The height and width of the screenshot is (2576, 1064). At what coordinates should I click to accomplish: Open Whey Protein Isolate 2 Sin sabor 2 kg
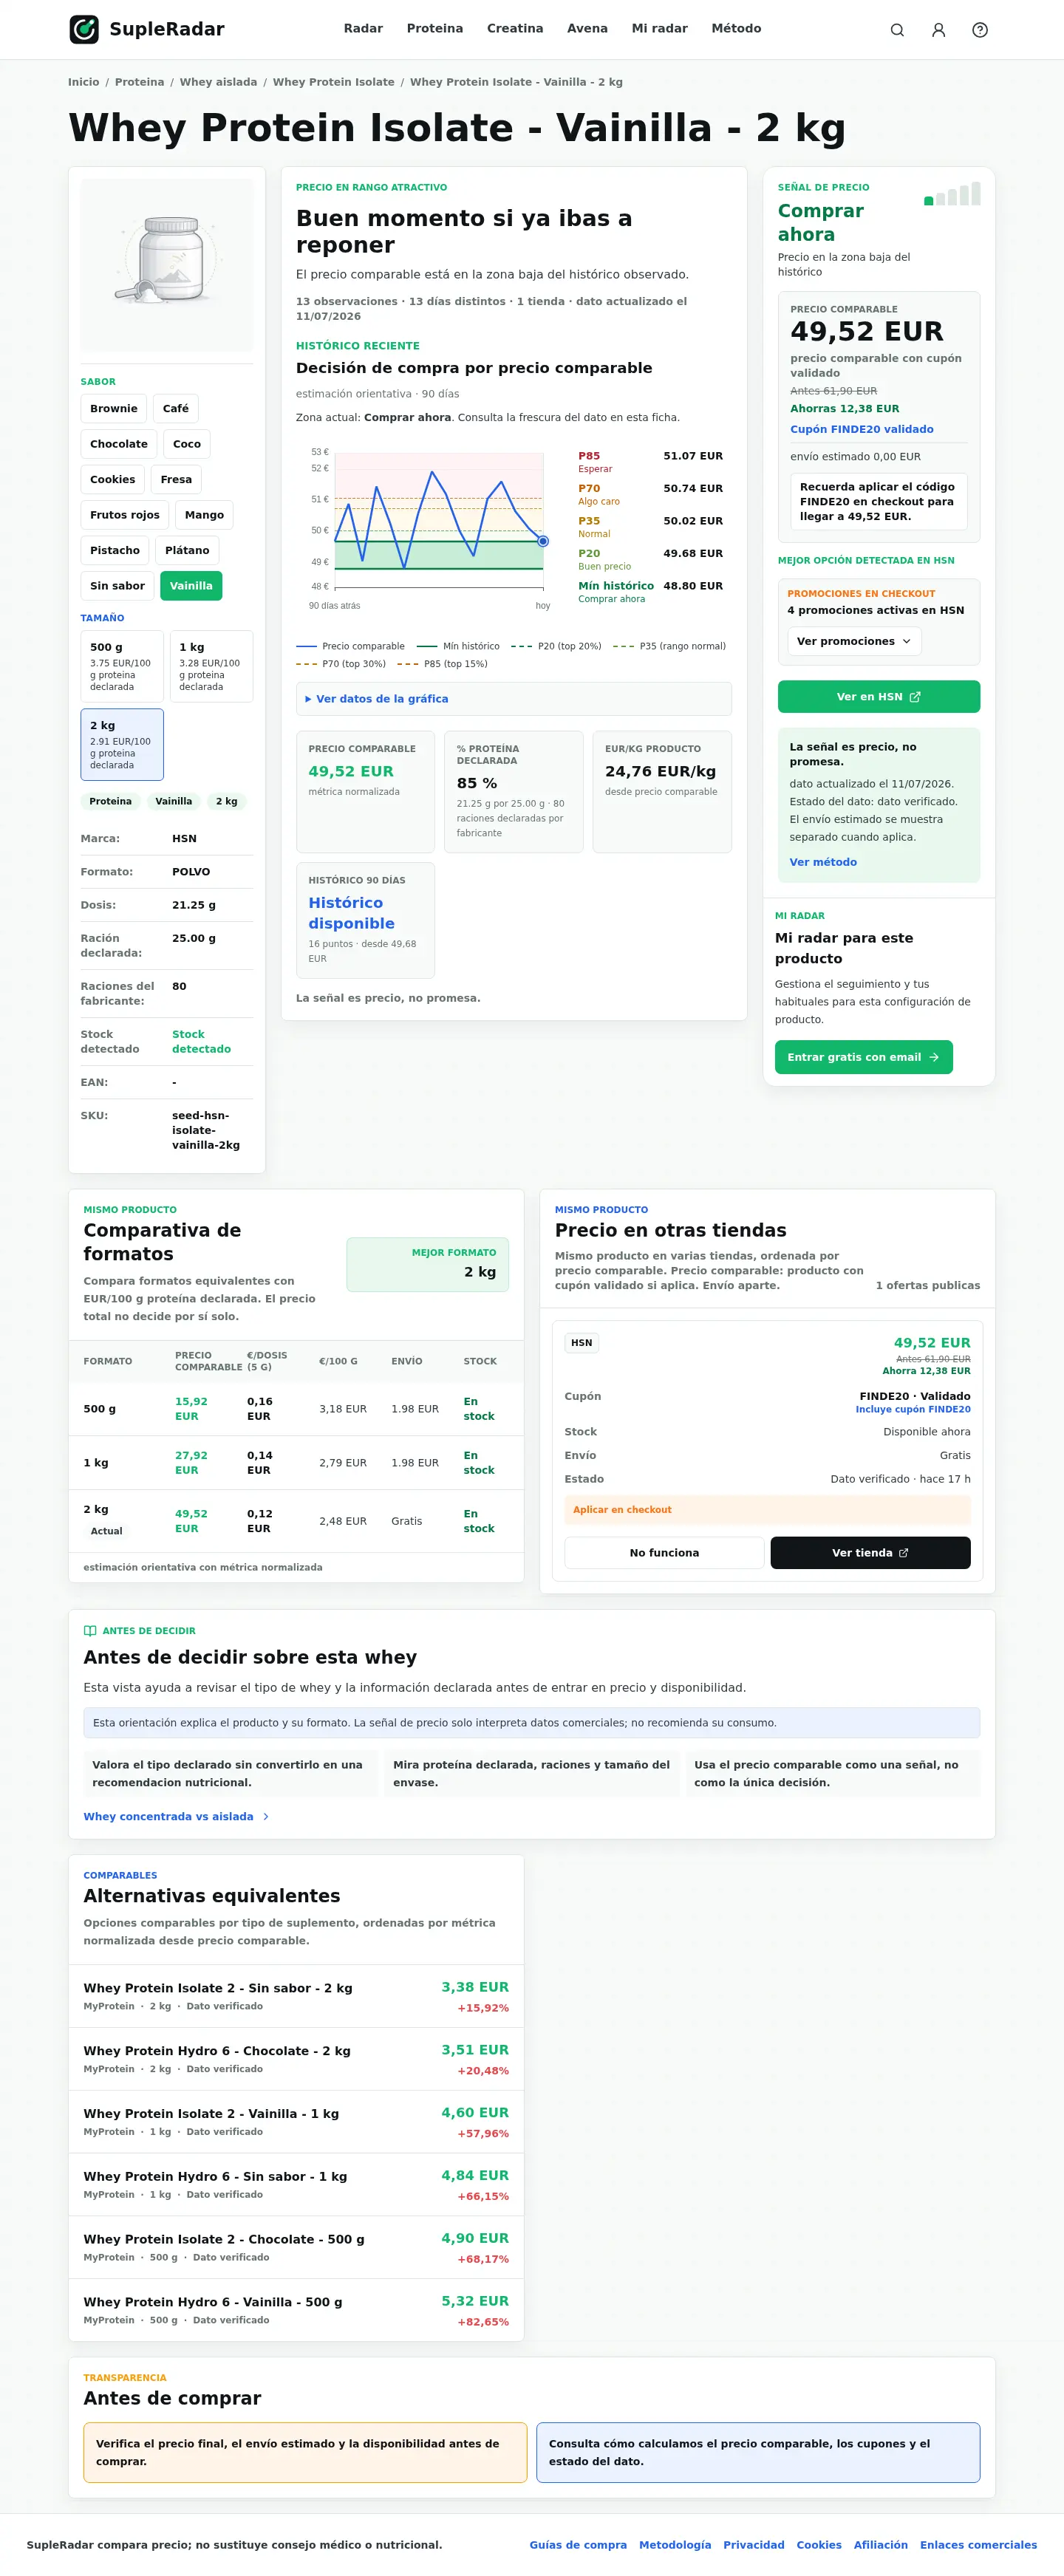click(x=296, y=1997)
